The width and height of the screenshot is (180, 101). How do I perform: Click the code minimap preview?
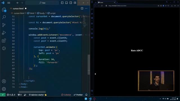85,22
